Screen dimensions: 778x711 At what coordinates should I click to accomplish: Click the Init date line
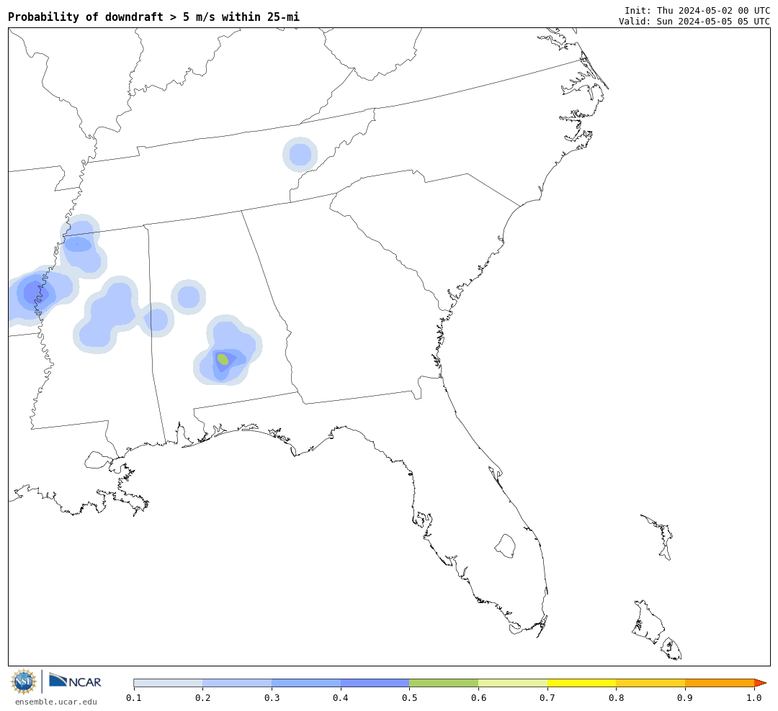point(697,10)
